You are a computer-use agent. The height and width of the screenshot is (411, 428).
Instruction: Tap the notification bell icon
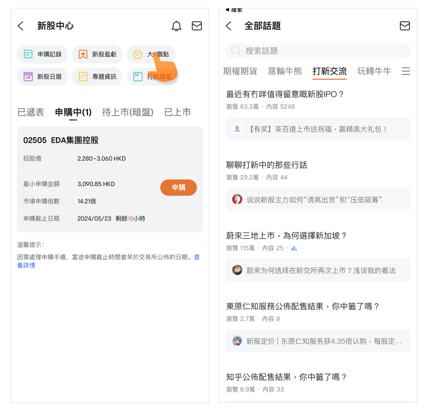(176, 26)
